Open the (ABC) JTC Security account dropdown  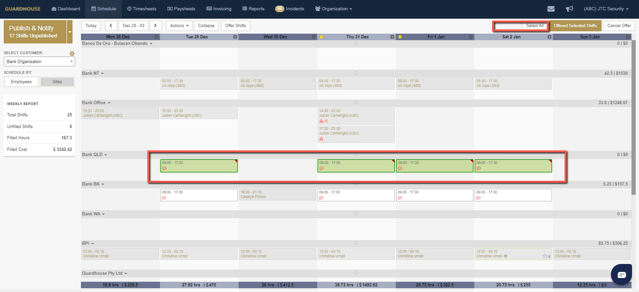pos(606,9)
